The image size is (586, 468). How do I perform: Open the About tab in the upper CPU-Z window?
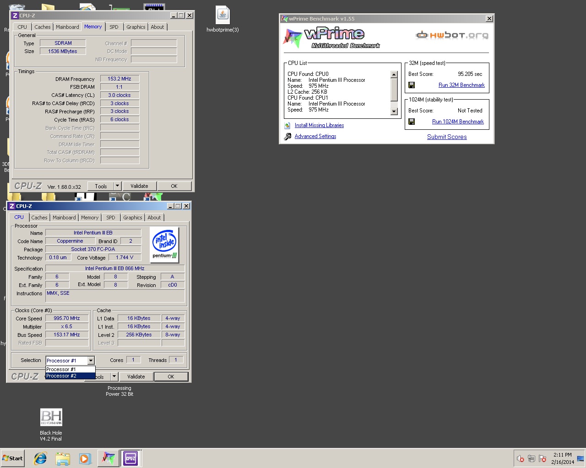tap(157, 27)
